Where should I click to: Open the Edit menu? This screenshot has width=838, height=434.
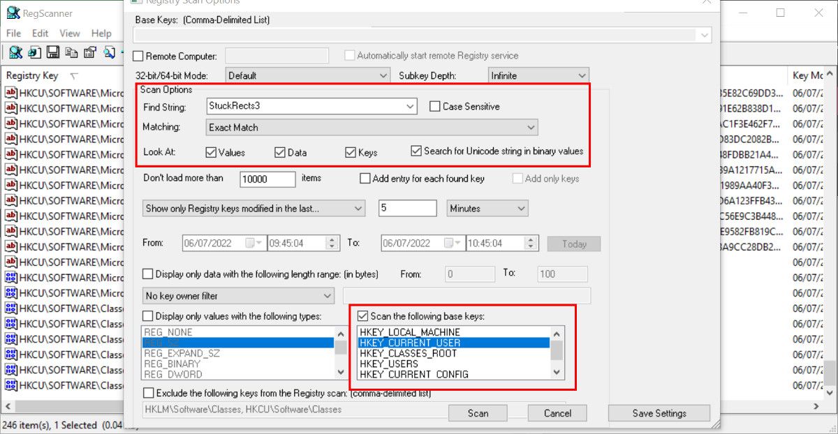pyautogui.click(x=40, y=33)
